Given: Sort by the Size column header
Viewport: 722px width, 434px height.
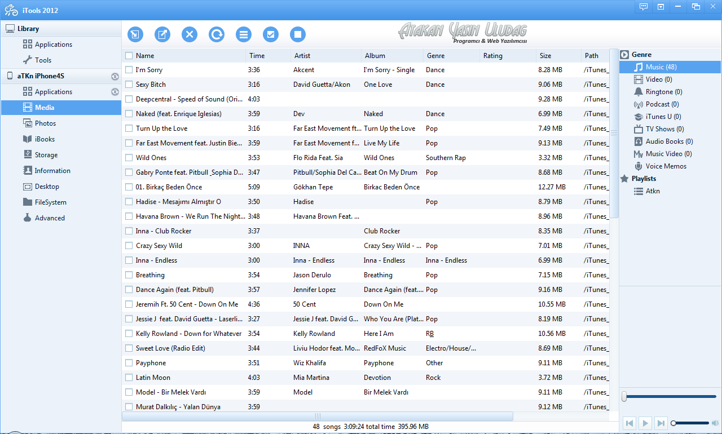Looking at the screenshot, I should coord(558,56).
